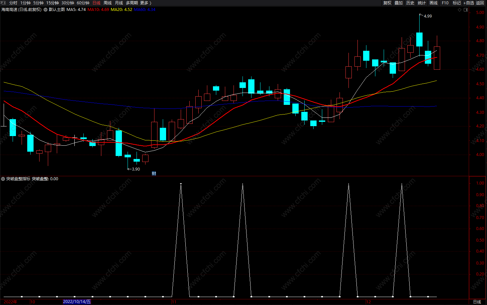Click the 1.00 indicator axis label
The image size is (487, 305).
(480, 183)
